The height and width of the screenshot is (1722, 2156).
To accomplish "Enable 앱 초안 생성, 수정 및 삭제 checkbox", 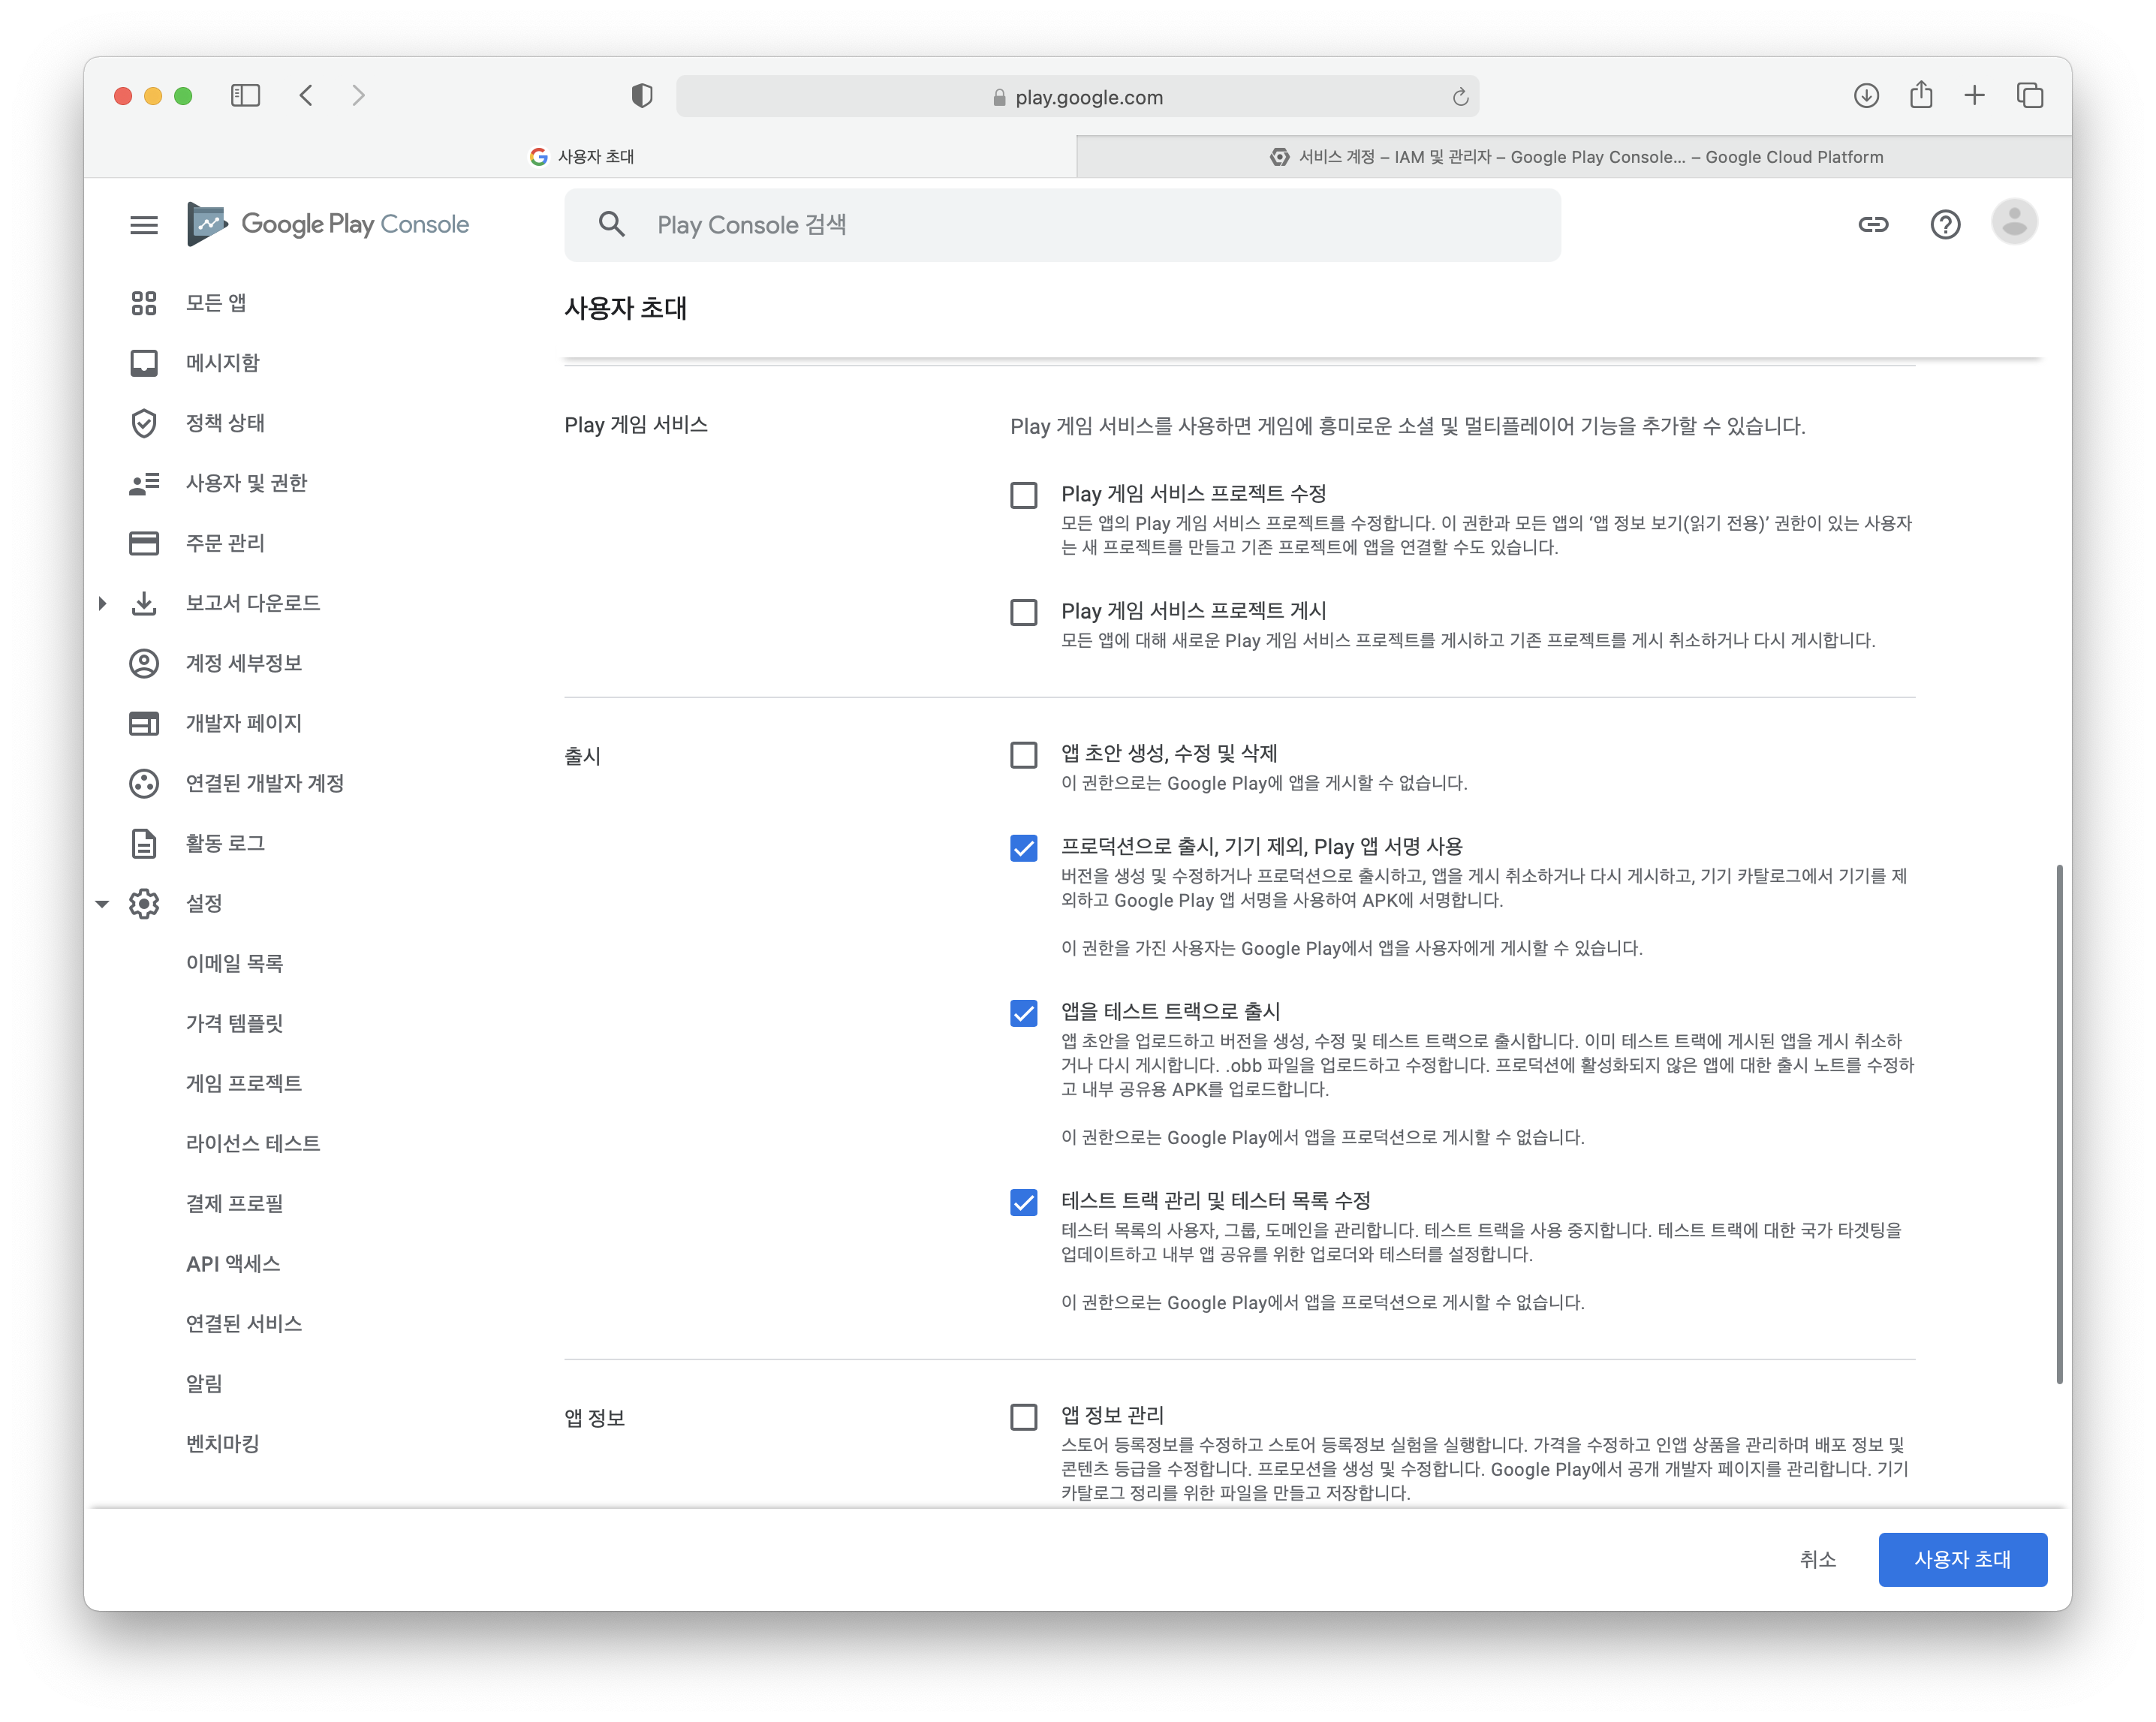I will pyautogui.click(x=1023, y=755).
